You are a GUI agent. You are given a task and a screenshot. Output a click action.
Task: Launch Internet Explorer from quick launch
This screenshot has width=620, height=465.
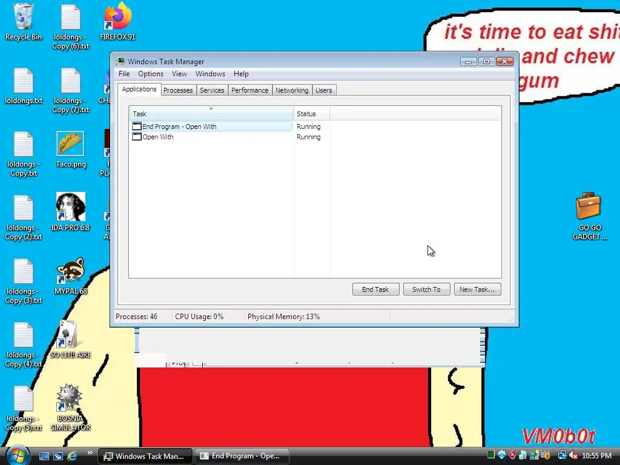tap(72, 456)
